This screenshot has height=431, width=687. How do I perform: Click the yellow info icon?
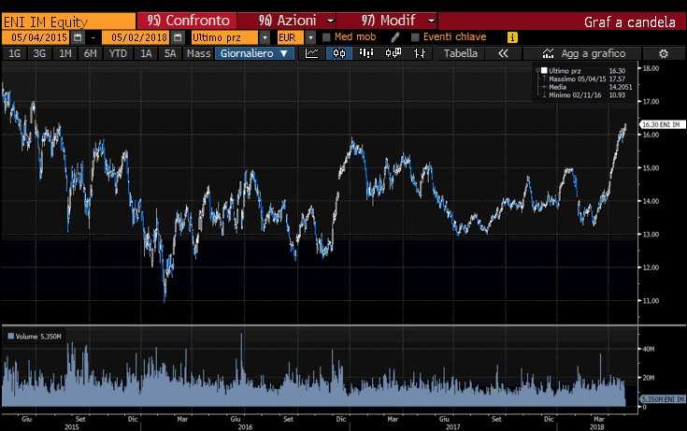tap(512, 37)
